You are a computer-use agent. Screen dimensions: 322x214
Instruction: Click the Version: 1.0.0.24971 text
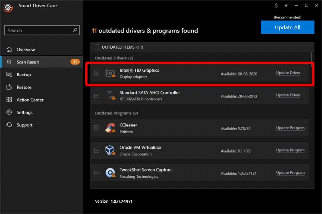[x=114, y=202]
